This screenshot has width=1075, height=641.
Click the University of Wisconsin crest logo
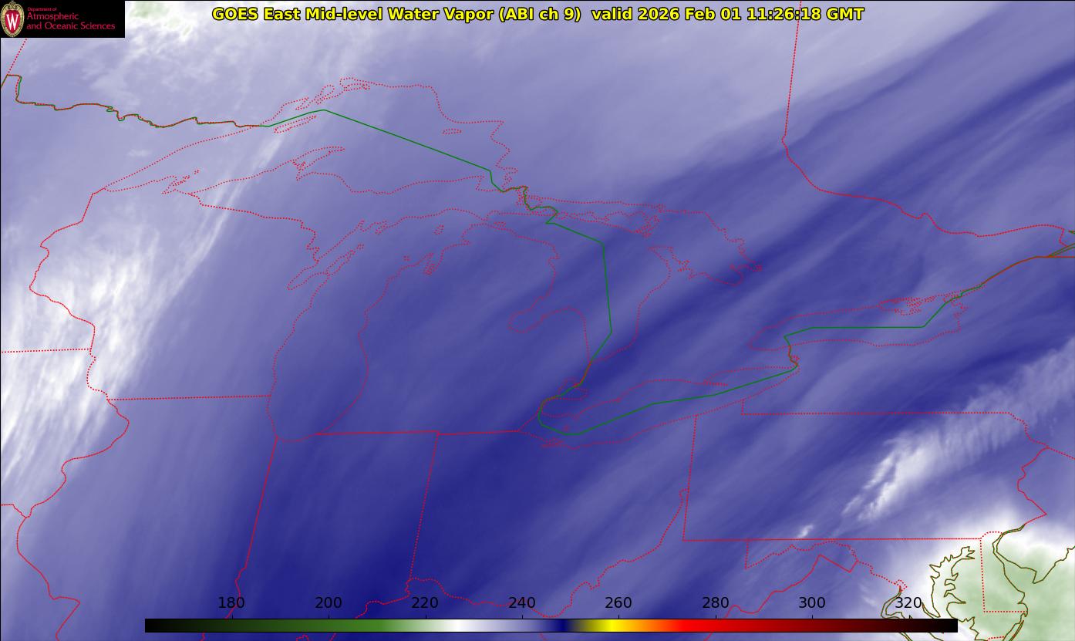coord(12,19)
